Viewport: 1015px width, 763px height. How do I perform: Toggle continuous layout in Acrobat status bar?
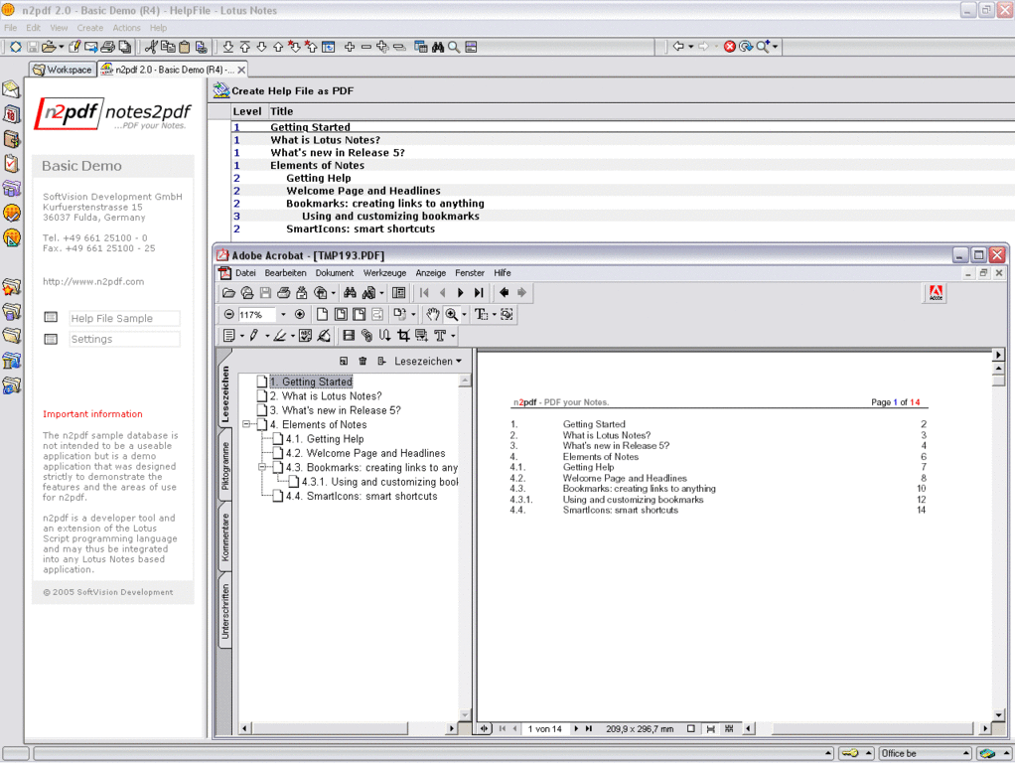(x=711, y=729)
